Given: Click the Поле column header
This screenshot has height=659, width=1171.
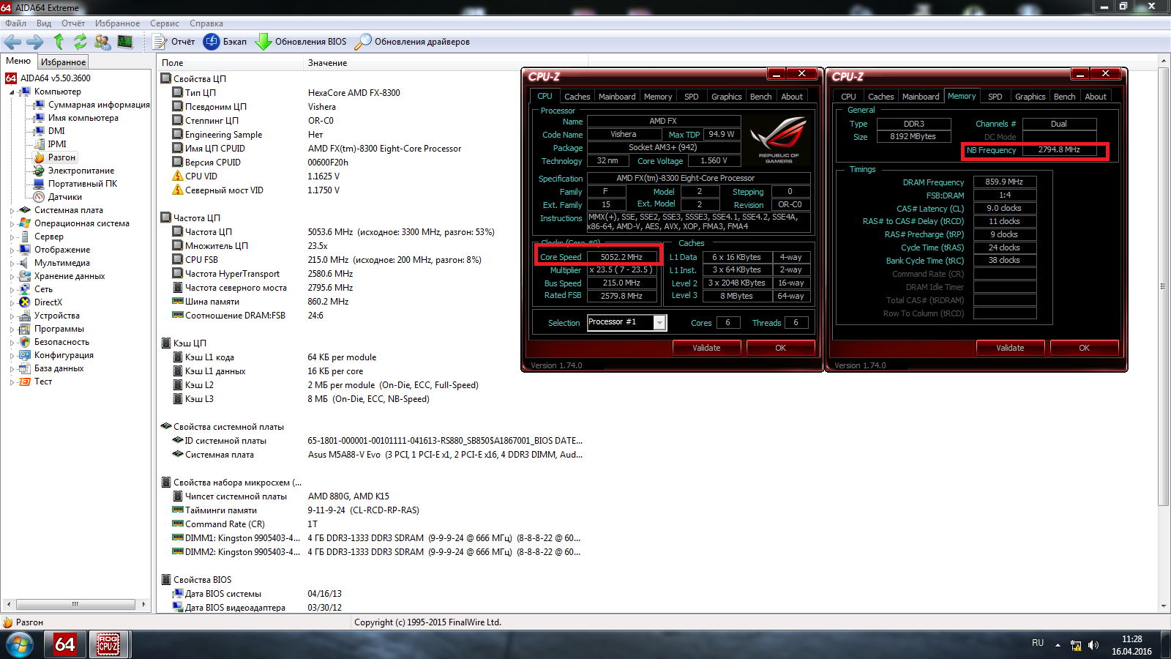Looking at the screenshot, I should tap(231, 63).
